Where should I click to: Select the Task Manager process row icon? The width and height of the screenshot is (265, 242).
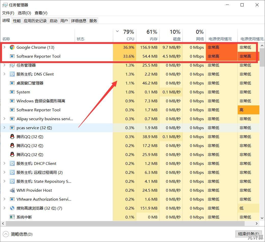point(12,65)
